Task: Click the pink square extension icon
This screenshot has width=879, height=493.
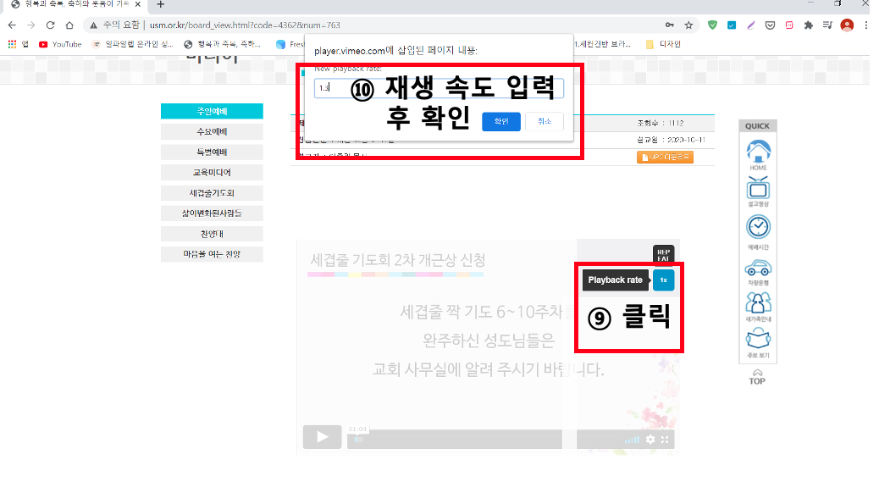Action: tap(789, 25)
